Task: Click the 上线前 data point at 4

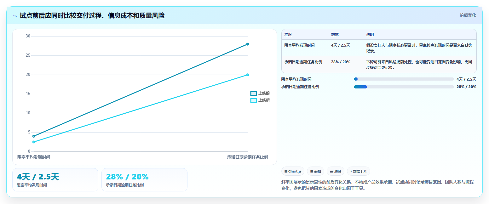Action: (34, 136)
